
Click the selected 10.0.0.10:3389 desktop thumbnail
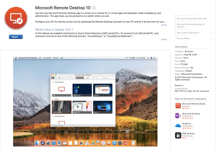click(61, 107)
